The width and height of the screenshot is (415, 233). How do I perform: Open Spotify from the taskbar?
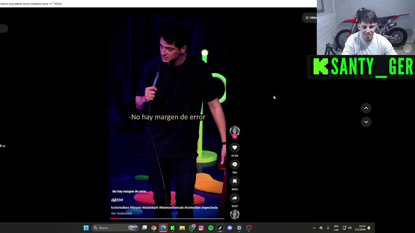211,228
